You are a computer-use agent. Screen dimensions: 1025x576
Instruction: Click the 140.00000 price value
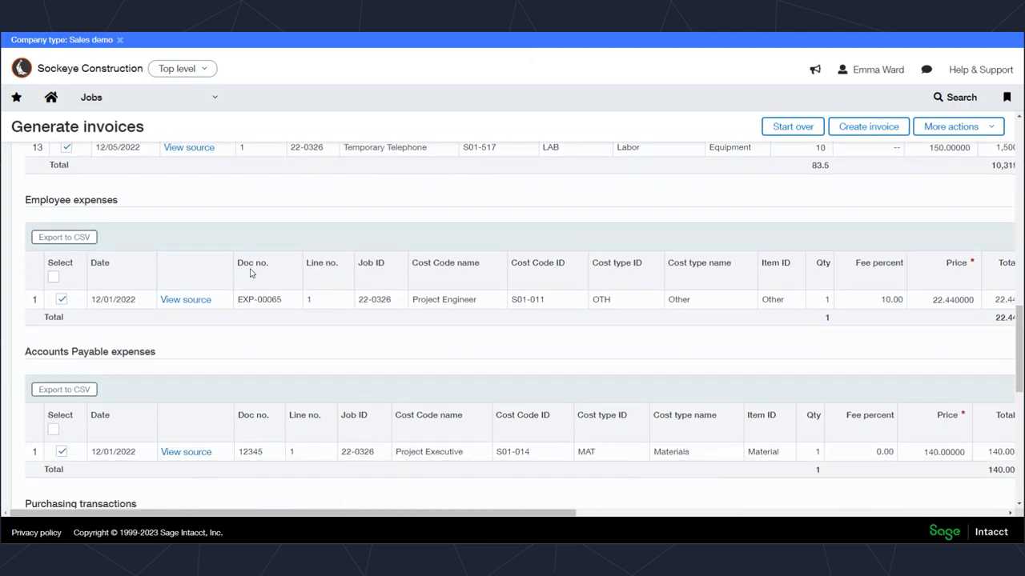(944, 451)
